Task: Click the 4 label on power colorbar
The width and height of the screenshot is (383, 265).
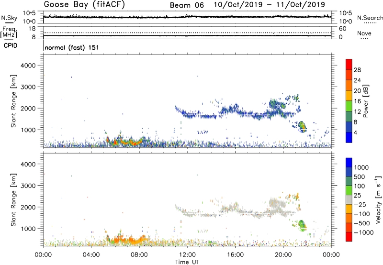Action: coord(355,133)
